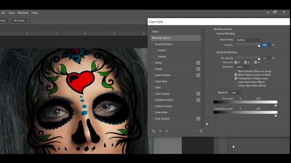Open the Knockout None dropdown
This screenshot has width=291, height=163.
click(x=242, y=67)
